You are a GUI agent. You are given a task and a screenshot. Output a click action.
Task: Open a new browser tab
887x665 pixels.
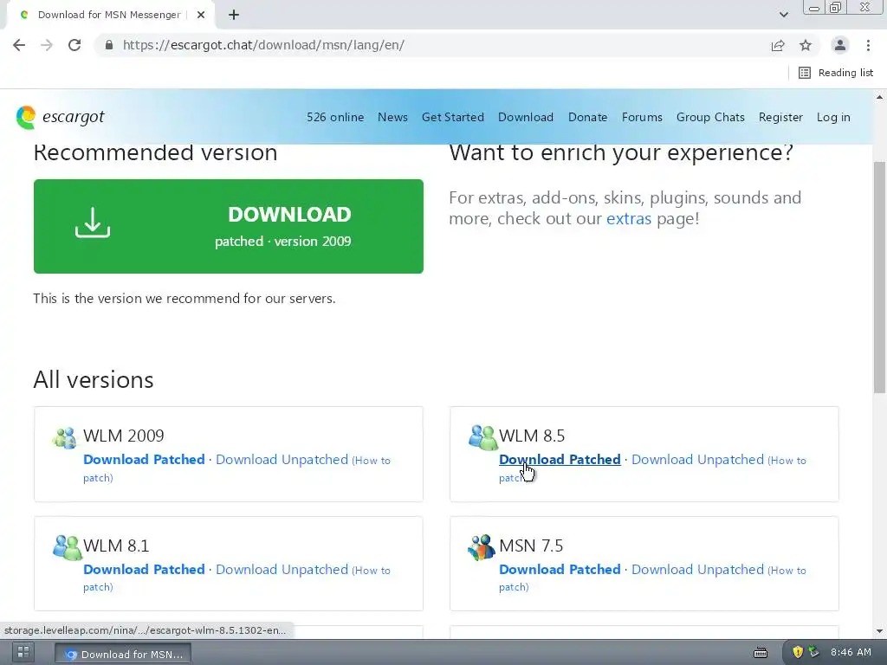tap(234, 16)
